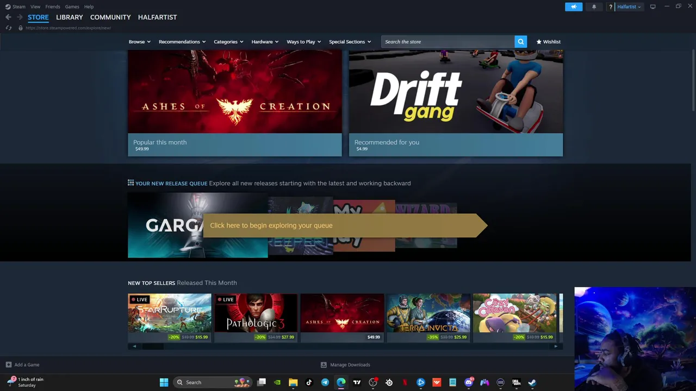Open Telegram from the taskbar
The image size is (696, 391).
325,382
